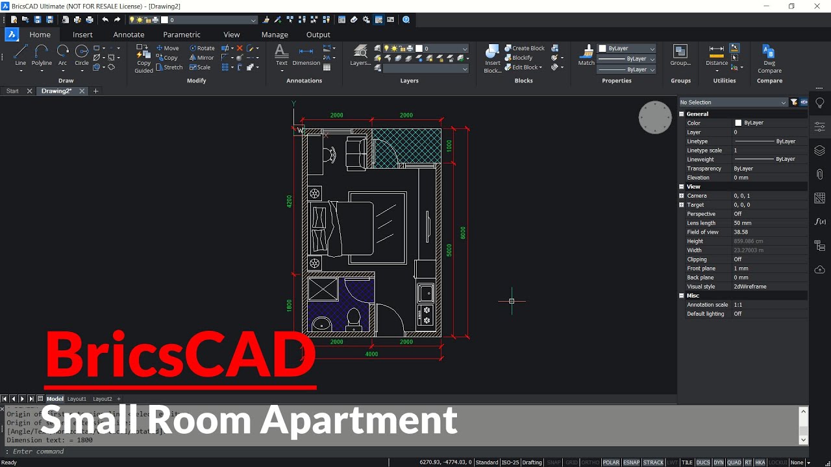Open the cloud panel icon in right sidebar
Viewport: 831px width, 467px height.
click(x=820, y=269)
